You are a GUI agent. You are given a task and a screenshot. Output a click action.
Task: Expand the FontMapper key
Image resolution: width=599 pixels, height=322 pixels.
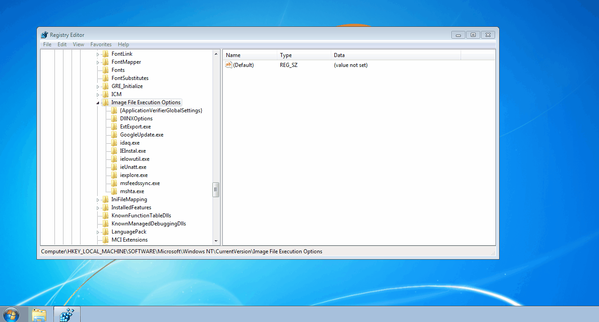[x=98, y=62]
